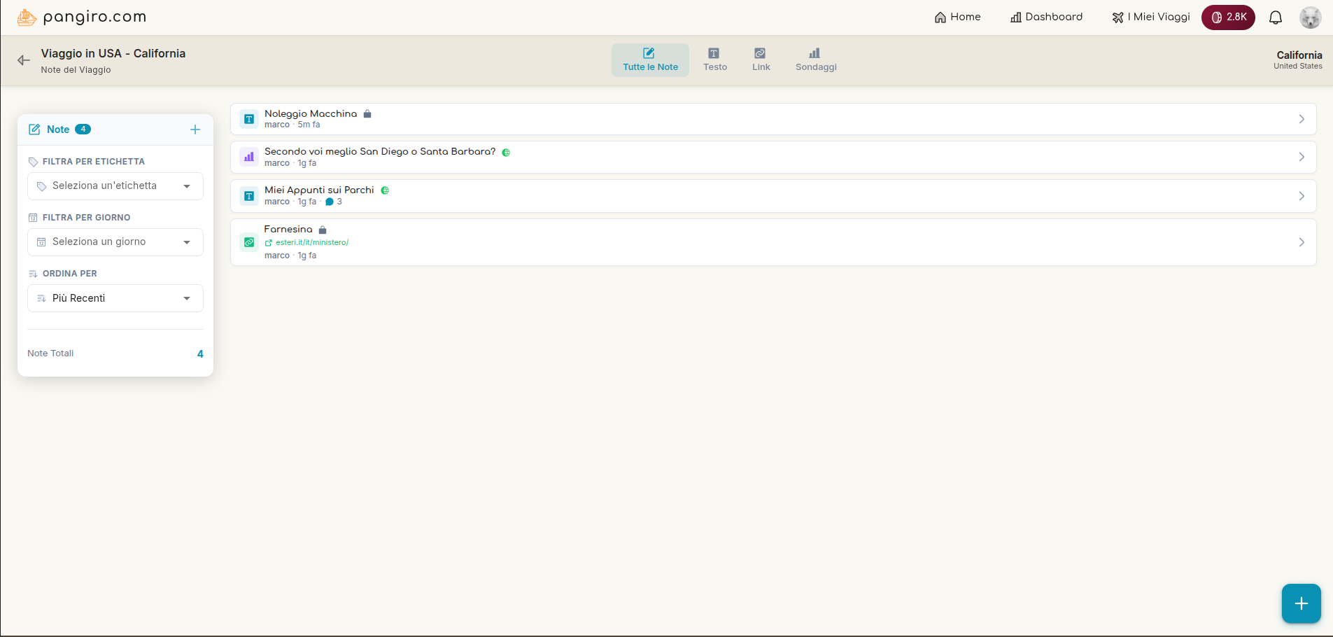Click the back arrow beside trip title
The image size is (1333, 637).
[x=24, y=60]
